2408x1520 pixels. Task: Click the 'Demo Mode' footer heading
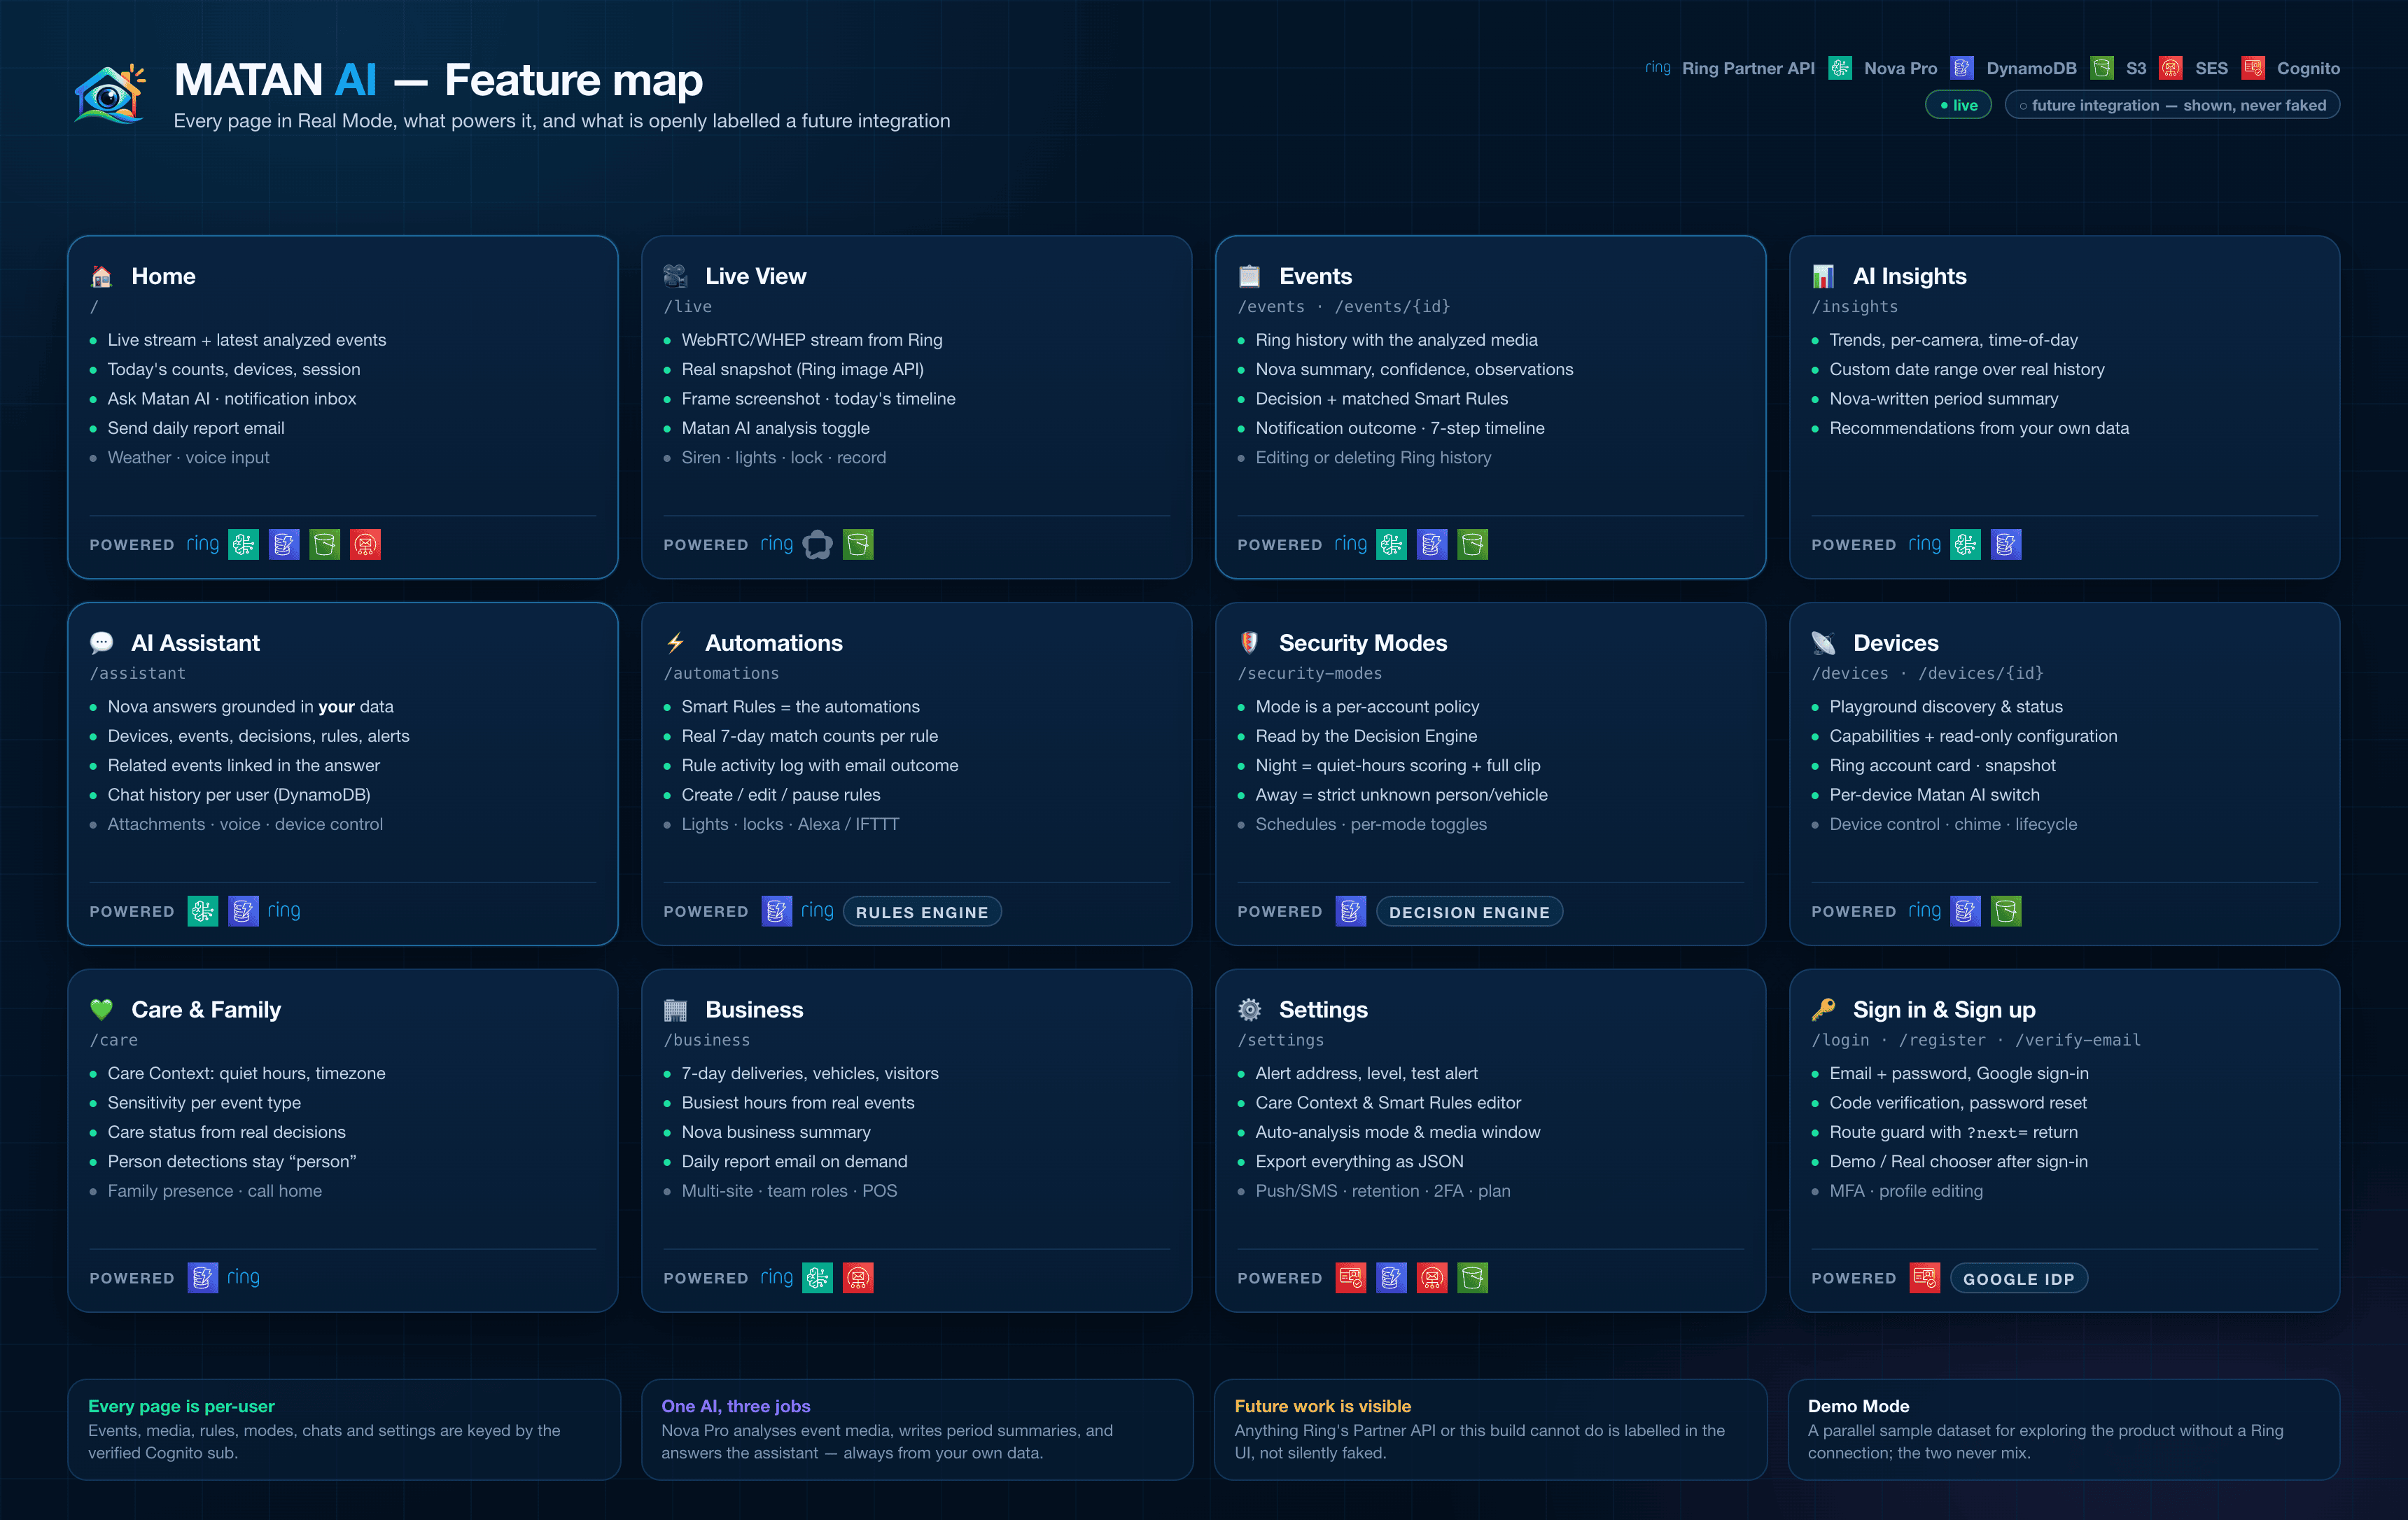click(1859, 1406)
